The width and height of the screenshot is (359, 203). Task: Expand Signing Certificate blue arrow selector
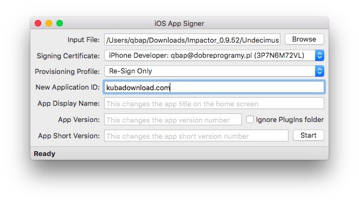(319, 56)
